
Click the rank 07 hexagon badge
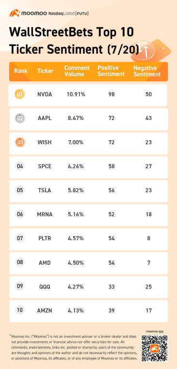tap(20, 239)
